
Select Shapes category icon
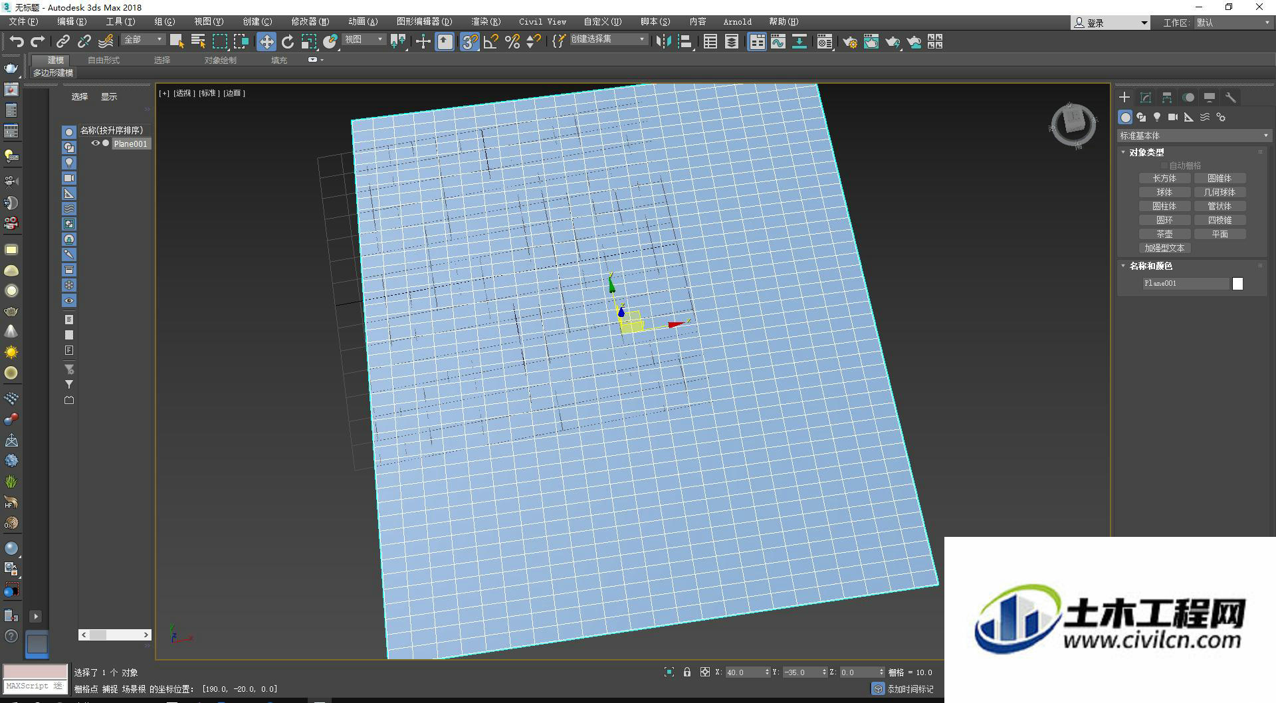(1141, 117)
